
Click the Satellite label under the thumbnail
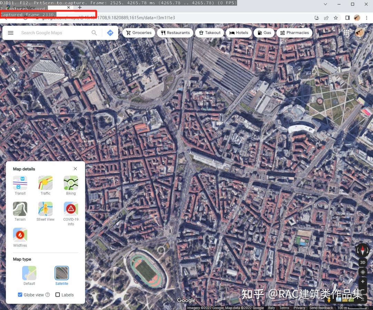click(61, 284)
